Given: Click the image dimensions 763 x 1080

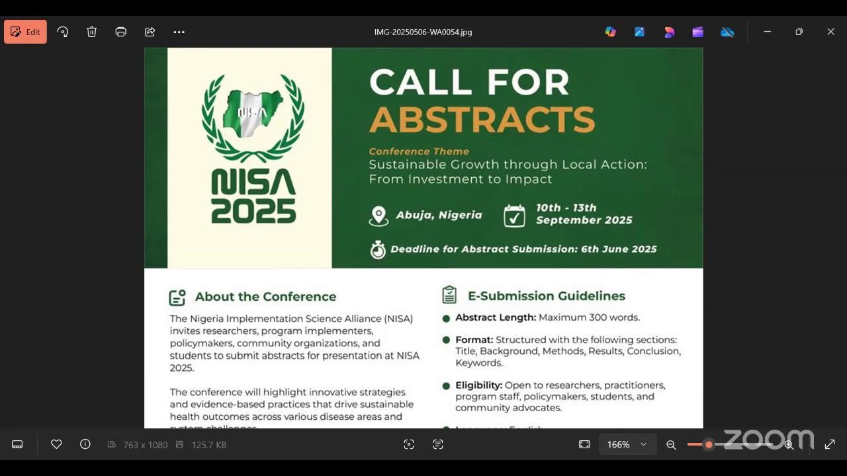Looking at the screenshot, I should click(x=146, y=445).
